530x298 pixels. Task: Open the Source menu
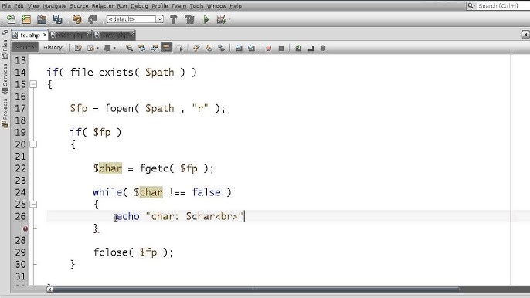click(x=79, y=6)
